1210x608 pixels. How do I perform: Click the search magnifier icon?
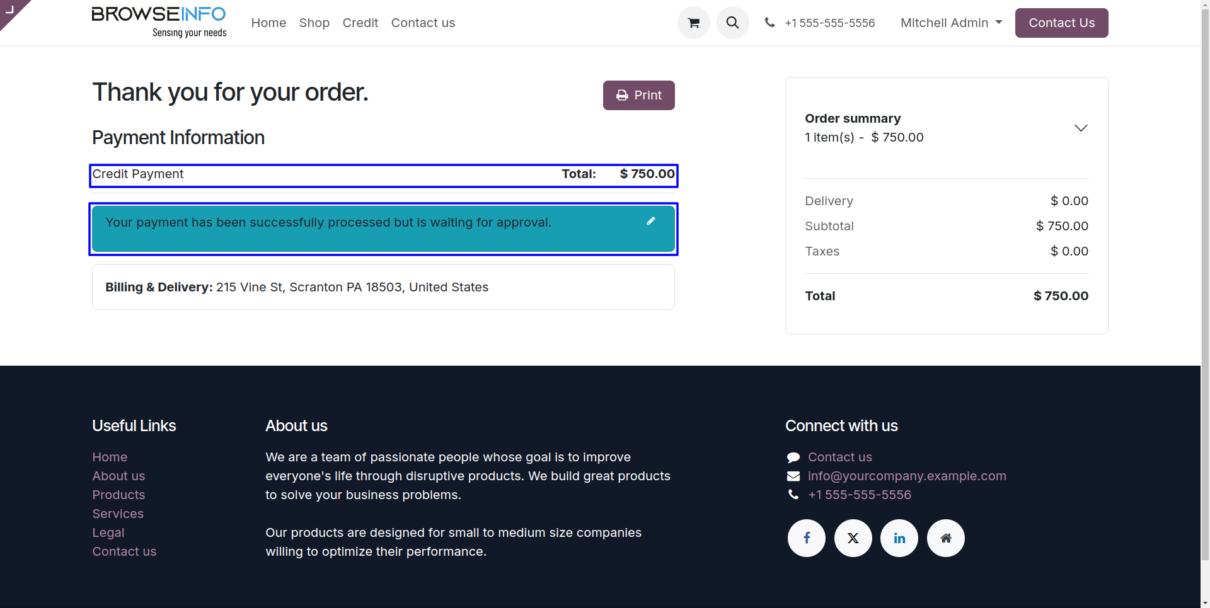click(732, 23)
